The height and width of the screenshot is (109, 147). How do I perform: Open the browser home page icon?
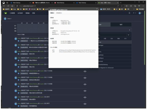(x=12, y=6)
